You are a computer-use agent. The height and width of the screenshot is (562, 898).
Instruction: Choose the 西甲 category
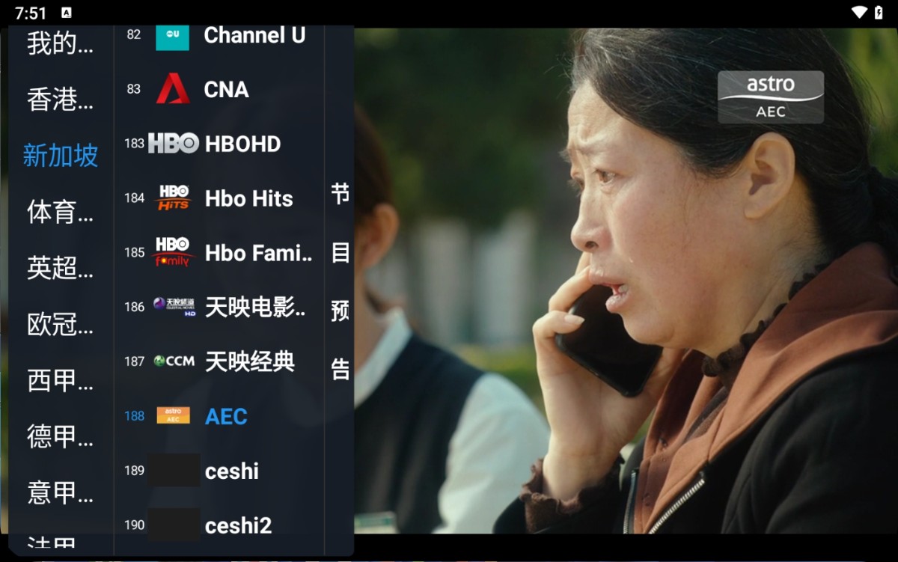[61, 380]
